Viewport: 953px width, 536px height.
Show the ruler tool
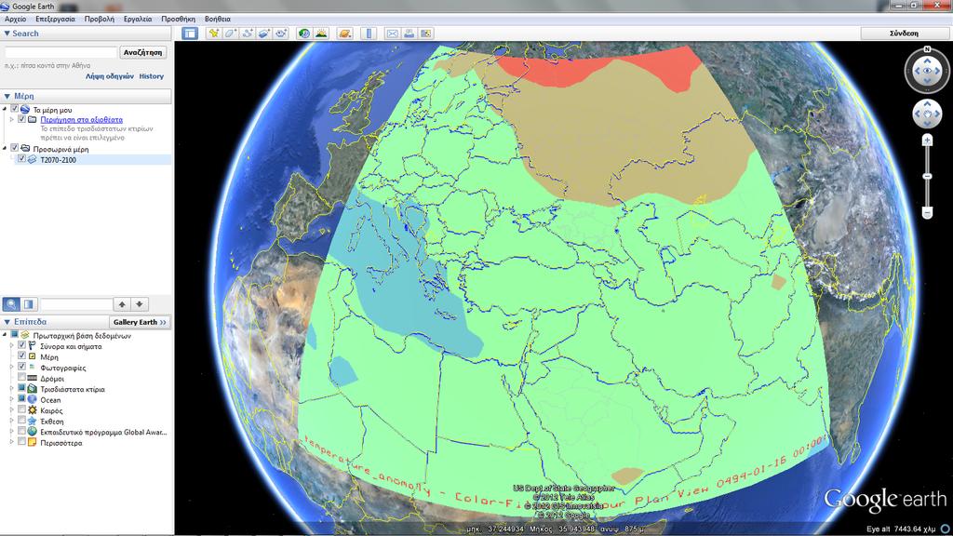(x=369, y=33)
